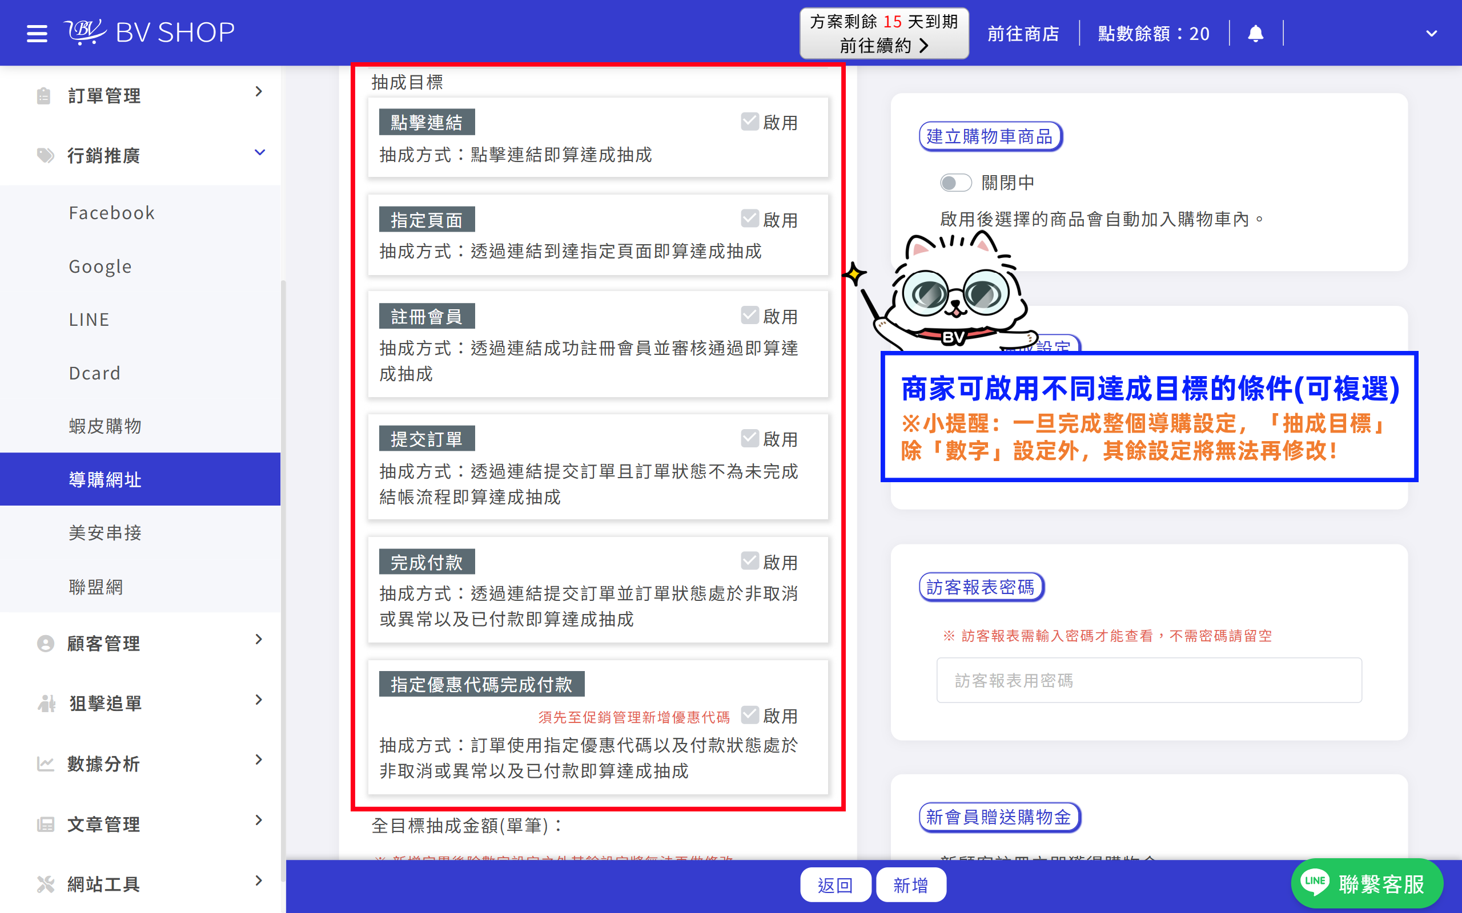Expand the 數據分析 chevron
This screenshot has height=913, width=1462.
259,760
